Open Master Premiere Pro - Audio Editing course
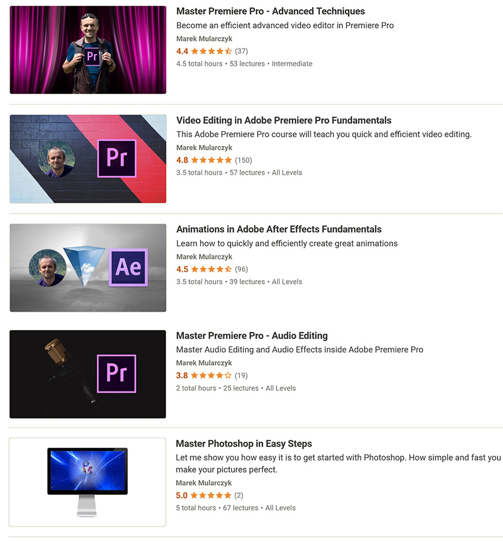The image size is (503, 541). (x=252, y=335)
